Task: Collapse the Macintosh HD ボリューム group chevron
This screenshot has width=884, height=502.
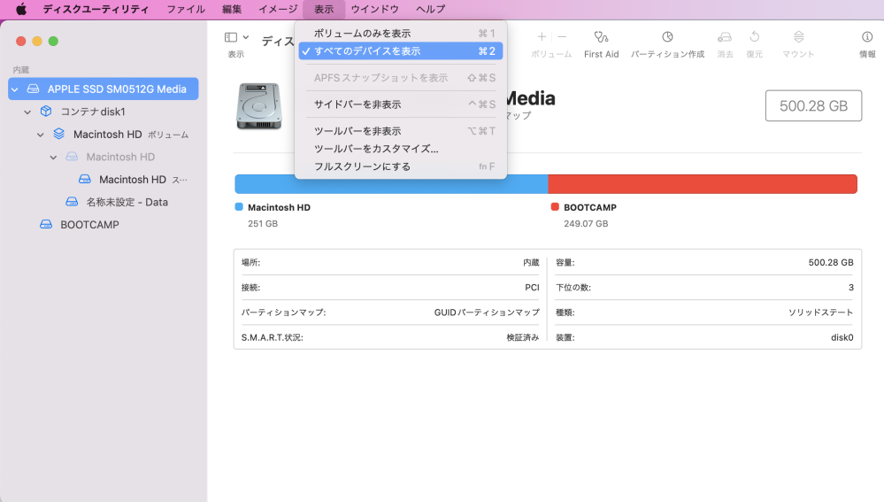Action: [40, 135]
